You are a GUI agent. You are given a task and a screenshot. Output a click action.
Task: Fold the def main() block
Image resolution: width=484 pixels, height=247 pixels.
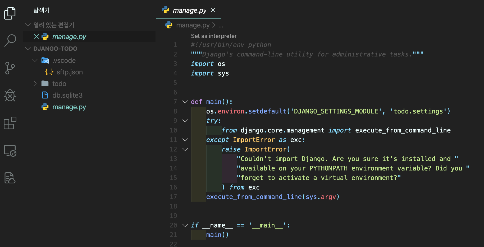185,102
